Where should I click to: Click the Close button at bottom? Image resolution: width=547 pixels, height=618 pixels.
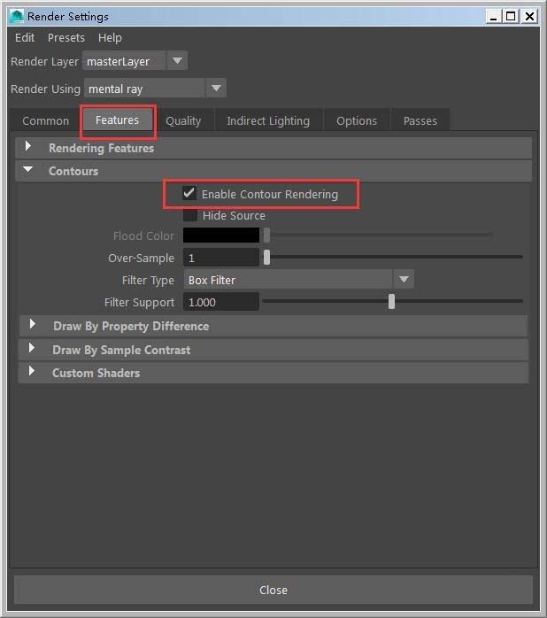pyautogui.click(x=273, y=590)
